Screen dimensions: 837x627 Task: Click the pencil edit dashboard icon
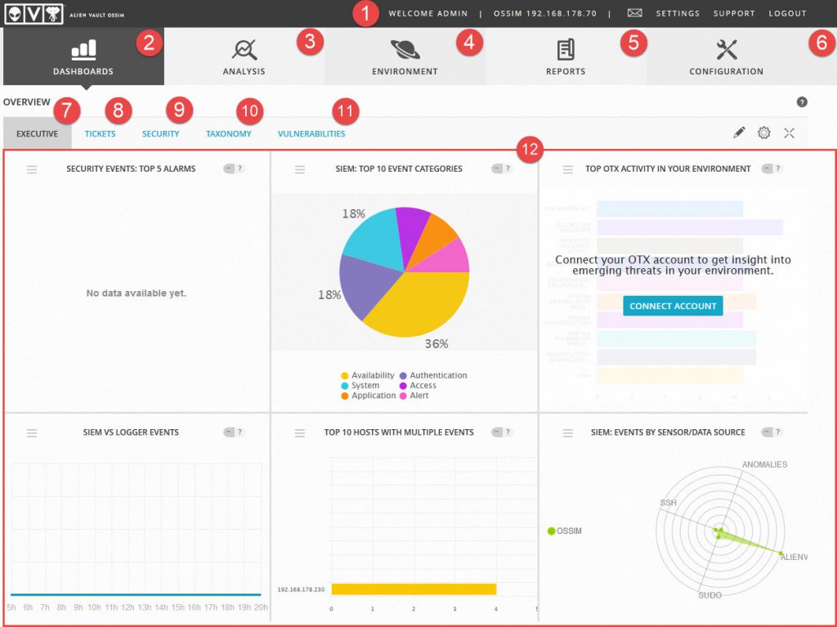click(x=739, y=132)
